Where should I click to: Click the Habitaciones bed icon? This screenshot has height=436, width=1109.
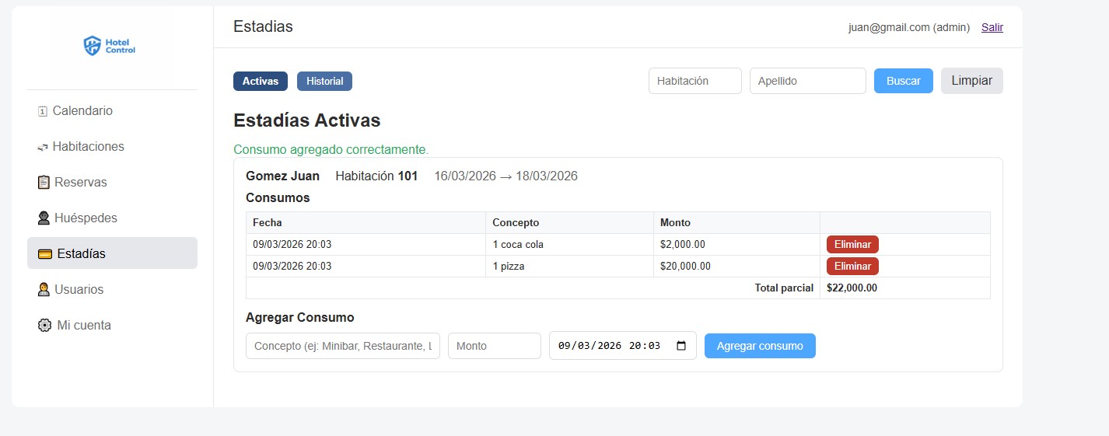43,147
